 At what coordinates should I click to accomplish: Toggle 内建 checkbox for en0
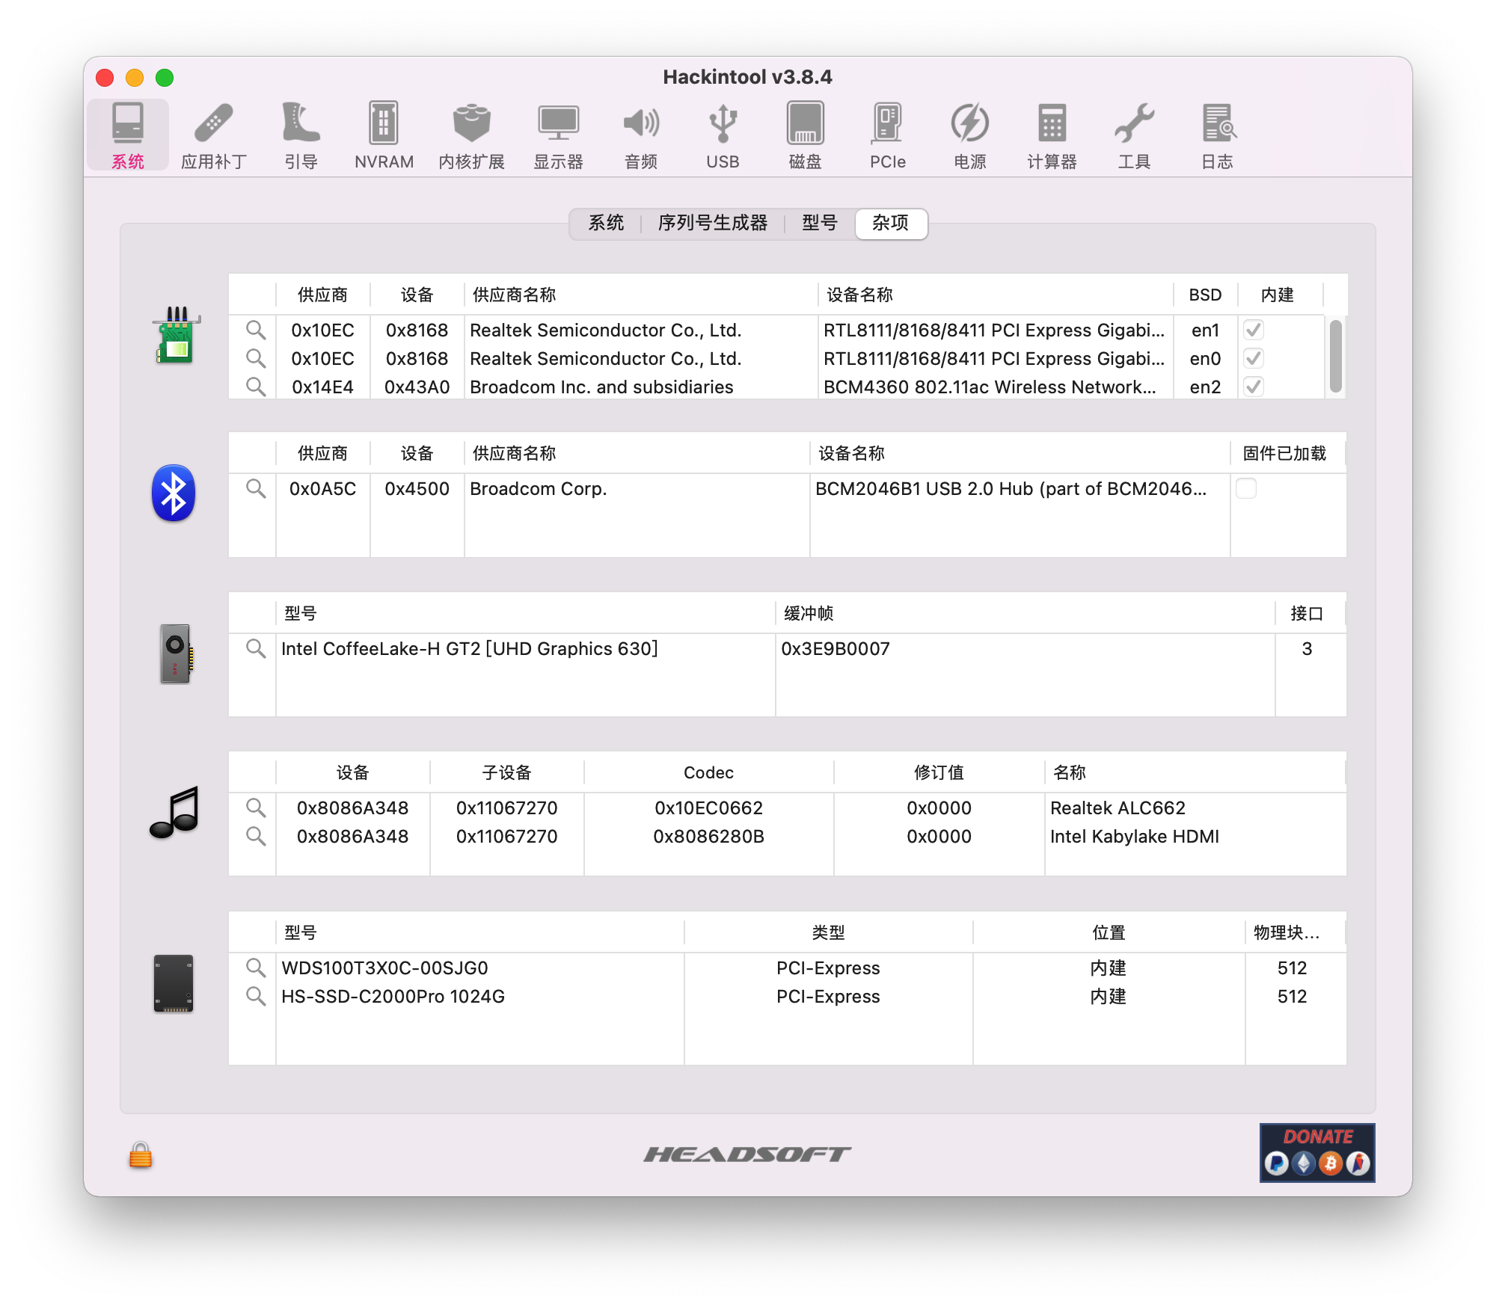pos(1254,358)
